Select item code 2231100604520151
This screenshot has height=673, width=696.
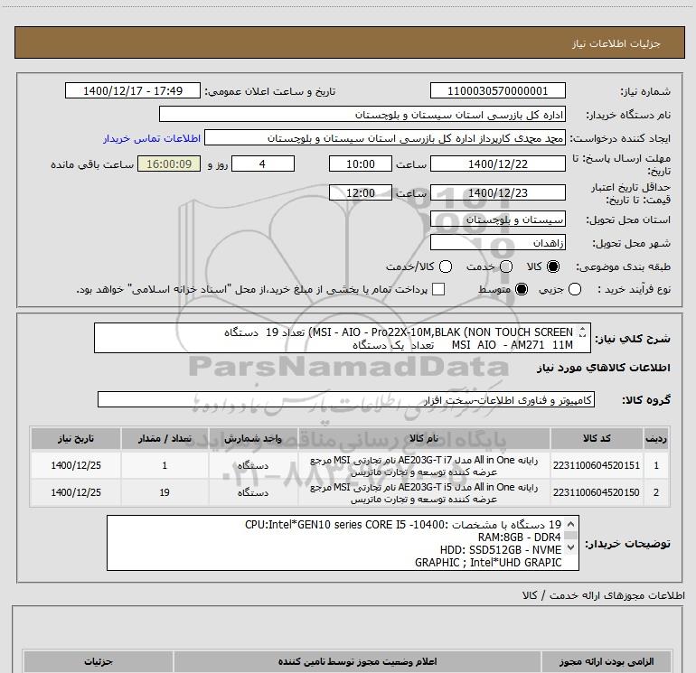[597, 465]
